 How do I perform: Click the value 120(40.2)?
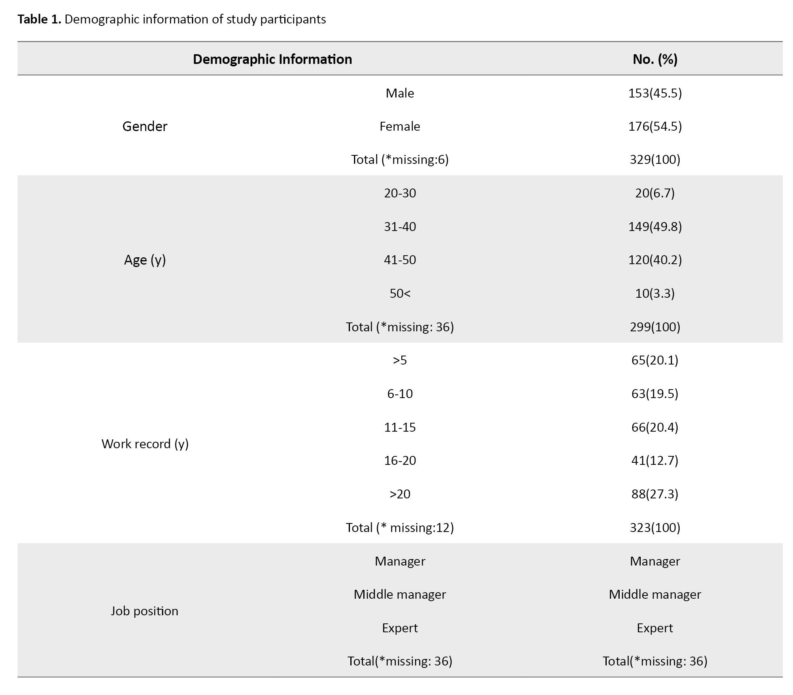coord(655,260)
